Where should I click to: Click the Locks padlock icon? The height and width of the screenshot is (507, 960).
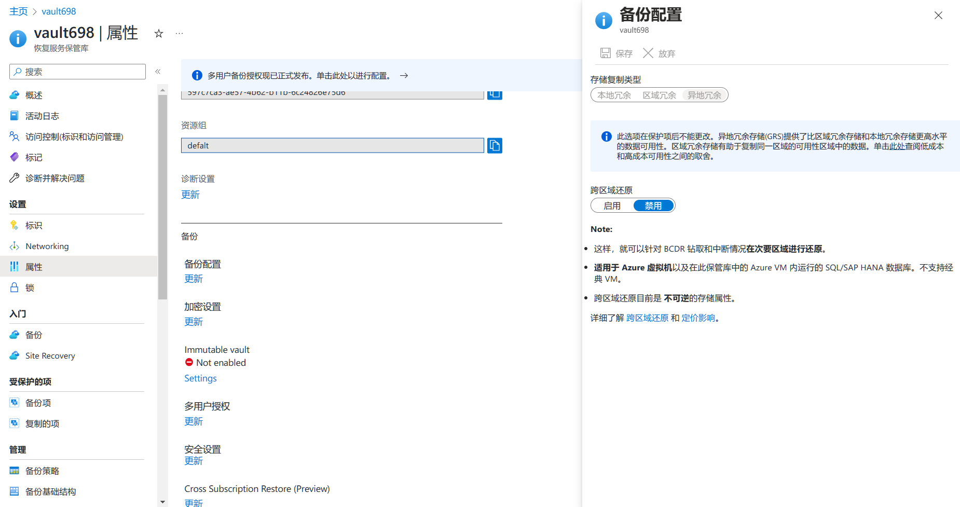click(x=15, y=287)
